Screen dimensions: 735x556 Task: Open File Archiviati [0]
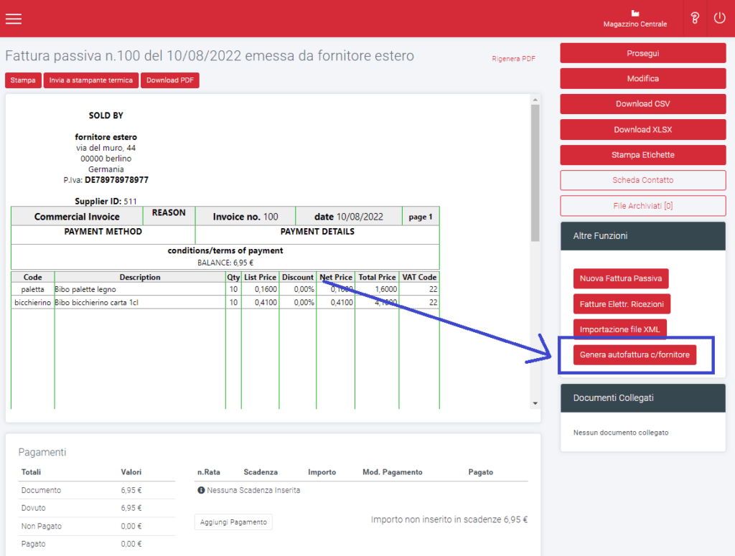coord(642,206)
